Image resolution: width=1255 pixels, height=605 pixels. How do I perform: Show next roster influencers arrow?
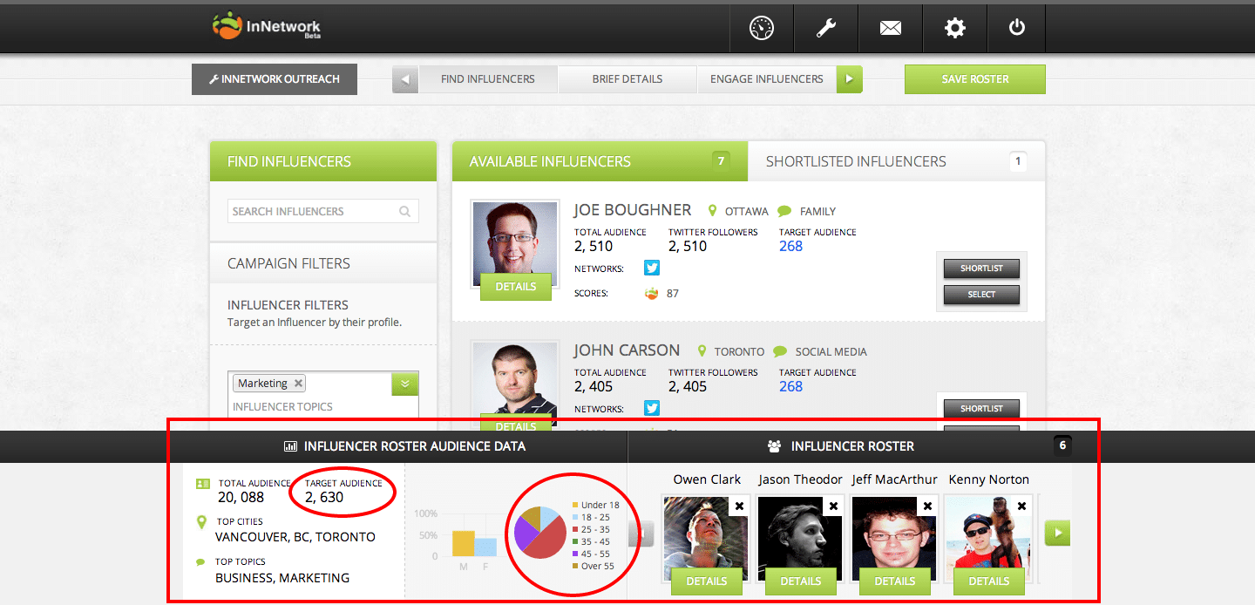pyautogui.click(x=1057, y=533)
